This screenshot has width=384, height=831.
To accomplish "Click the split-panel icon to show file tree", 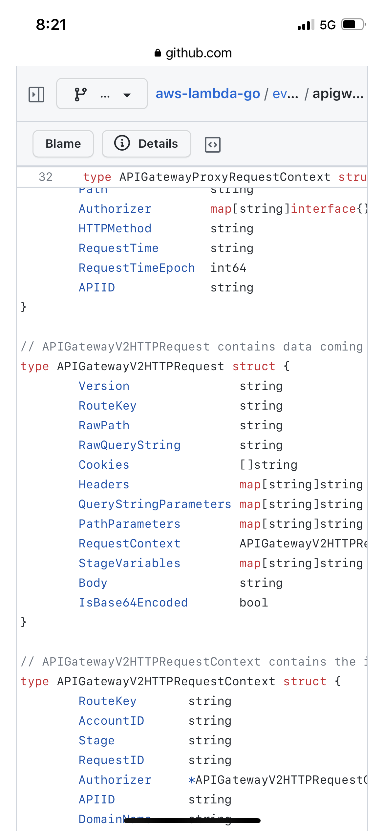I will tap(36, 94).
